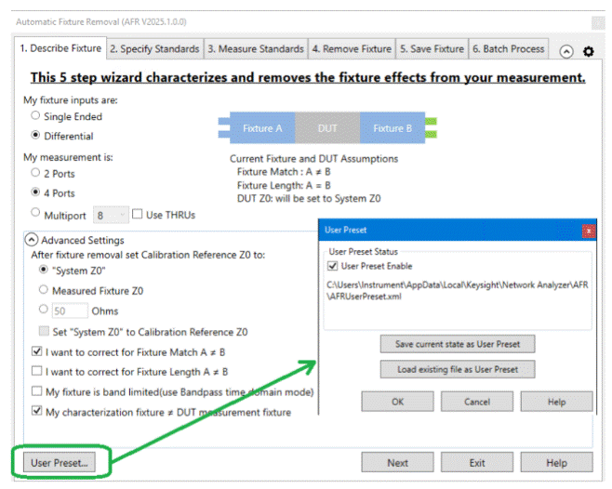Collapse the Advanced Settings section
The width and height of the screenshot is (612, 489).
pos(33,240)
